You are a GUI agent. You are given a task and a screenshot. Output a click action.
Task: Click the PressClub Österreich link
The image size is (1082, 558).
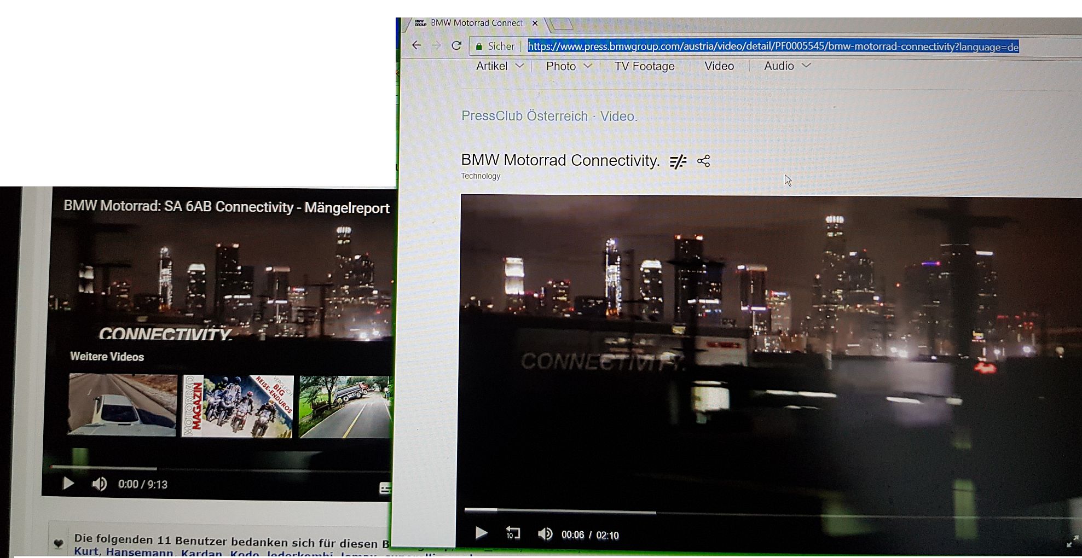tap(524, 116)
